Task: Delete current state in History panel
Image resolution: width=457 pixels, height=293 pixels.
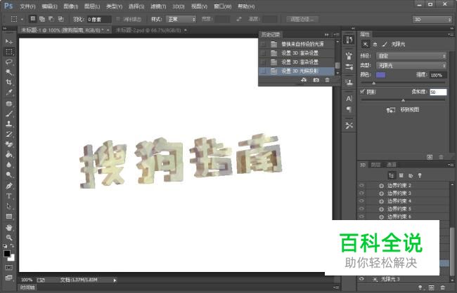Action: pos(328,80)
